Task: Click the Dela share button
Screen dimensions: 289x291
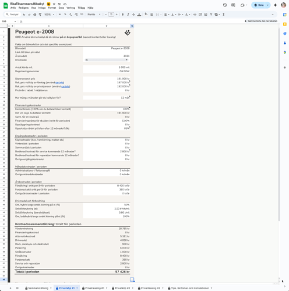Action: tap(259, 5)
